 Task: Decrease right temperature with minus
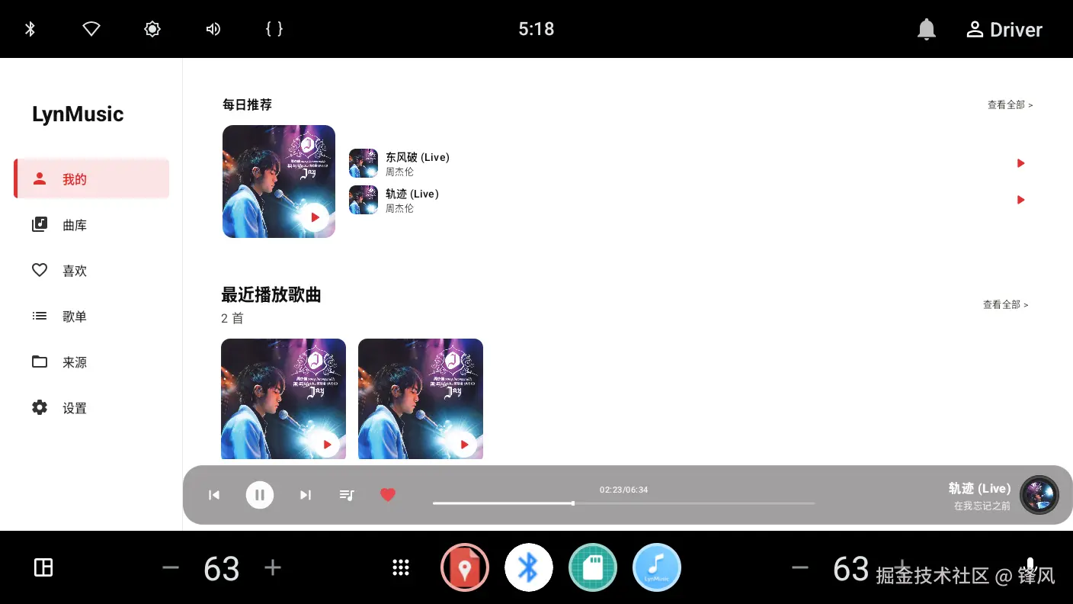click(799, 568)
